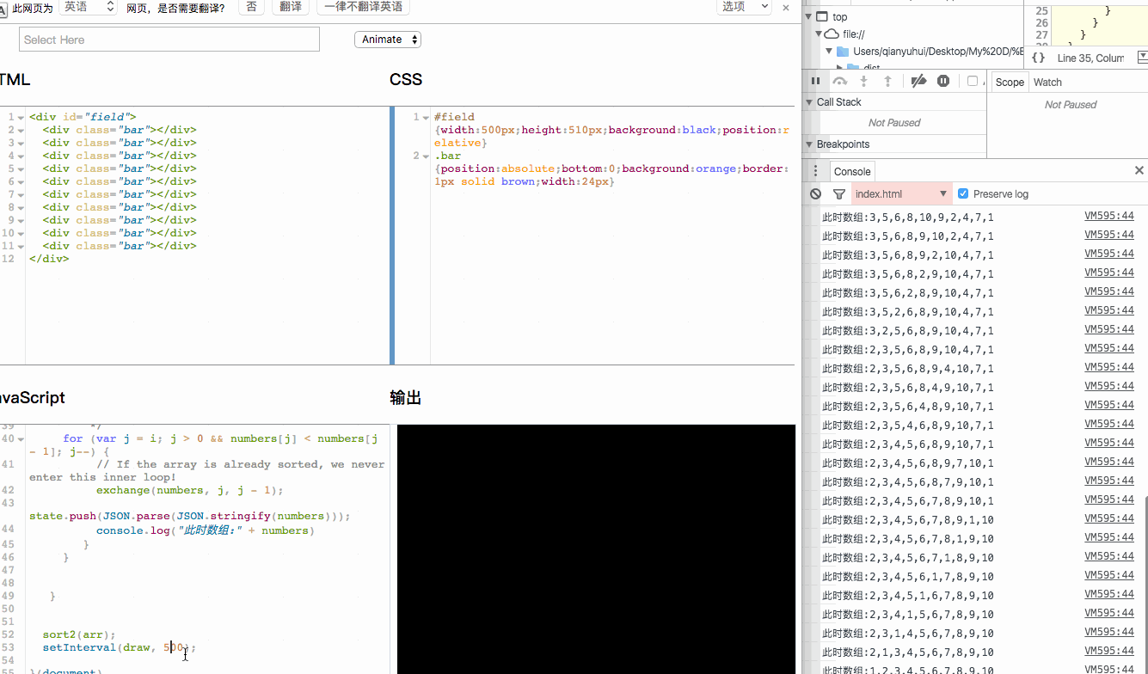The width and height of the screenshot is (1148, 674).
Task: Open the page language dropdown showing 英语
Action: click(x=88, y=7)
